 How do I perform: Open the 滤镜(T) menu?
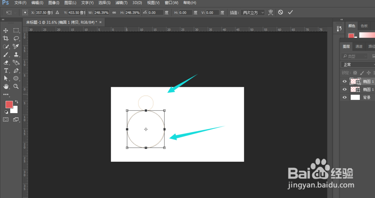[121, 3]
